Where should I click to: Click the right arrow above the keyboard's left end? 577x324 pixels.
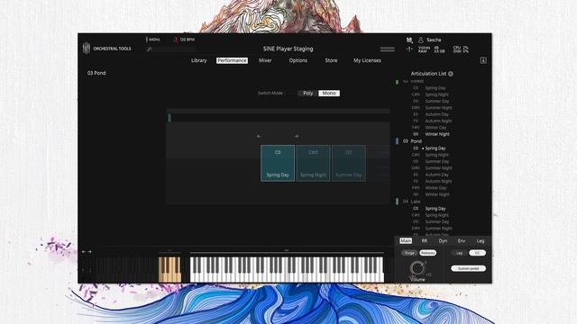89,252
